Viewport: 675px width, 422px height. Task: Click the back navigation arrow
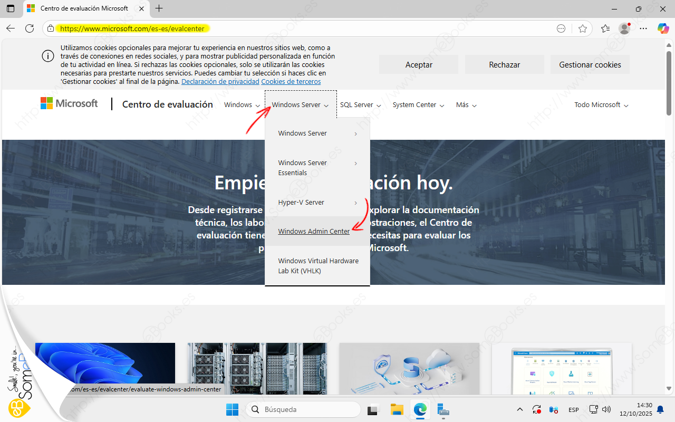(x=11, y=28)
